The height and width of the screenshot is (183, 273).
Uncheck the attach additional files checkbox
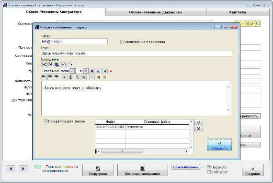[x=45, y=121]
